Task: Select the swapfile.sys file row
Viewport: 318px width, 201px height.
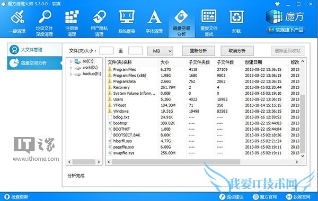Action: 203,153
